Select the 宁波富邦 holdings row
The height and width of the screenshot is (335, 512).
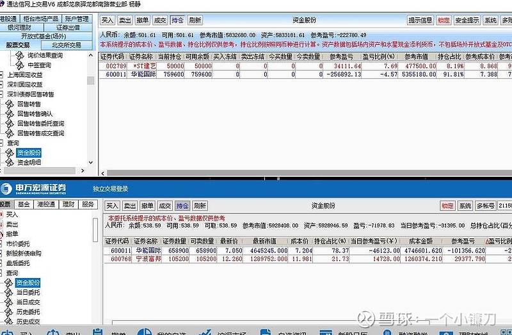tap(308, 259)
